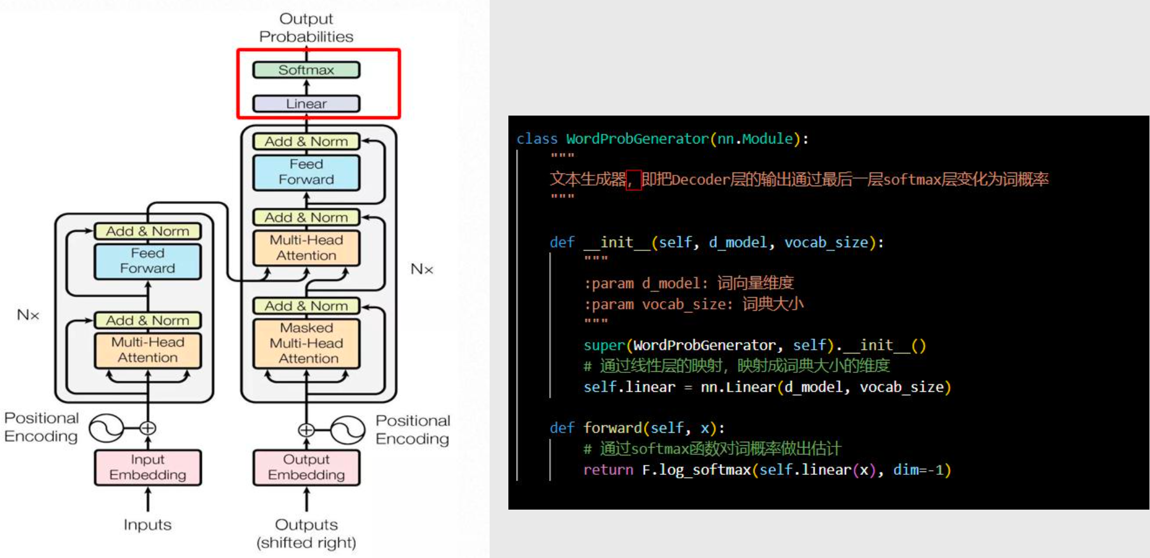Image resolution: width=1150 pixels, height=558 pixels.
Task: Click the docstring line mentioning Decoder and softmax
Action: pyautogui.click(x=799, y=179)
